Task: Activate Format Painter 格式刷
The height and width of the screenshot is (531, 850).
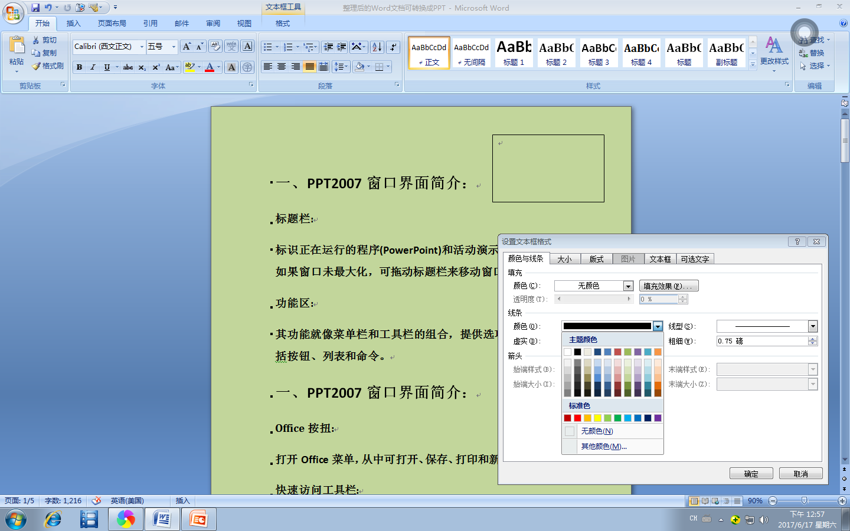Action: tap(48, 66)
